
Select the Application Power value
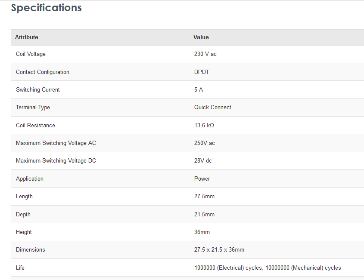coord(202,178)
